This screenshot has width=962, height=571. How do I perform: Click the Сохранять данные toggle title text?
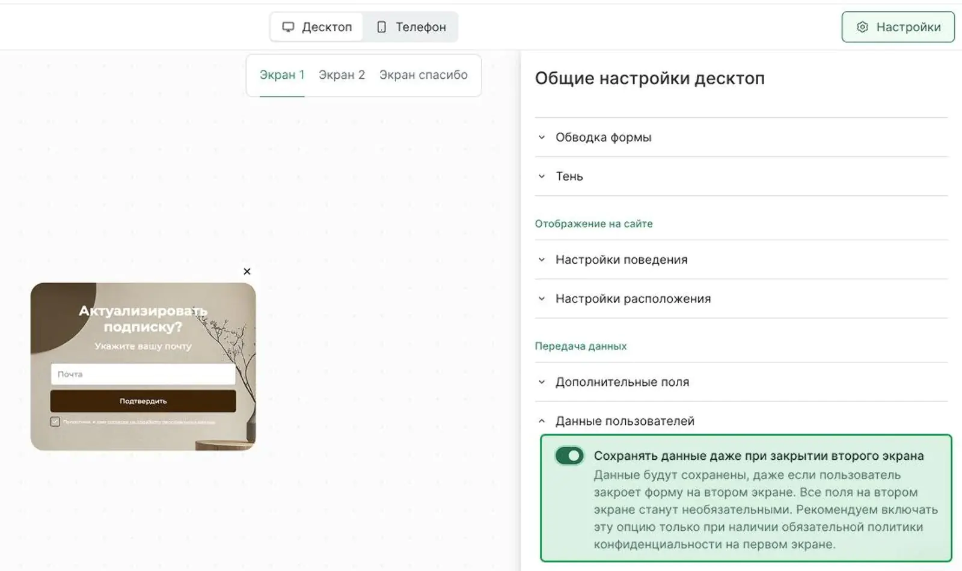[759, 456]
